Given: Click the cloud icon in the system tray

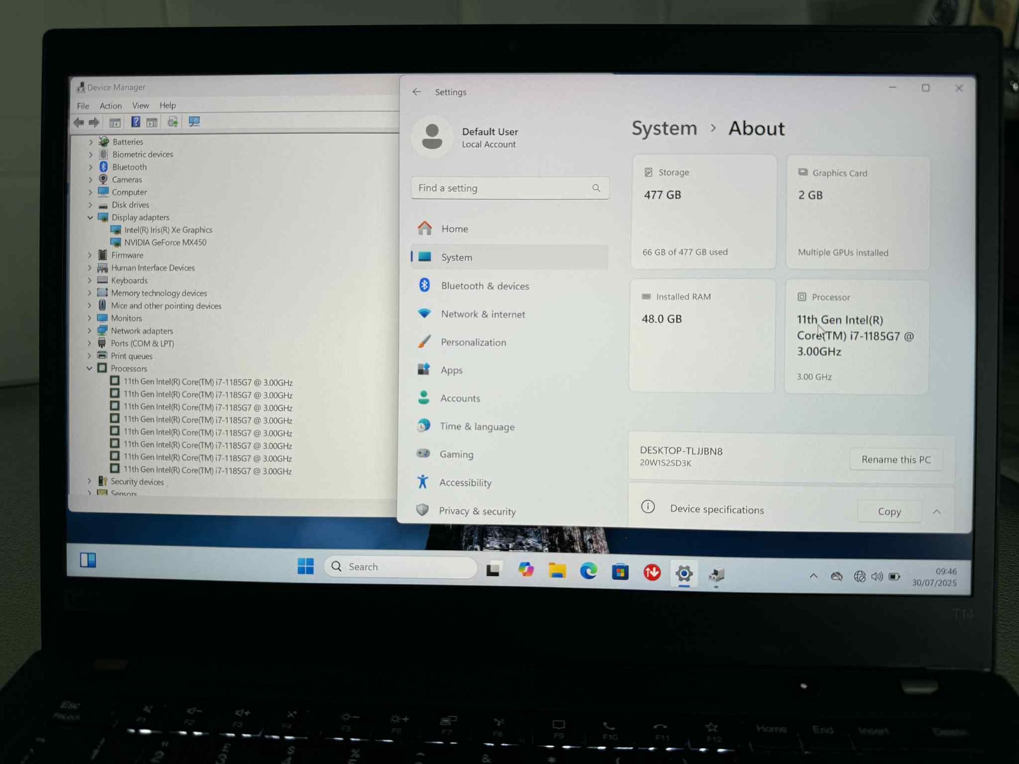Looking at the screenshot, I should pos(837,576).
